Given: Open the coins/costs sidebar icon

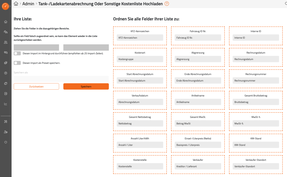Looking at the screenshot, I should coord(6,63).
